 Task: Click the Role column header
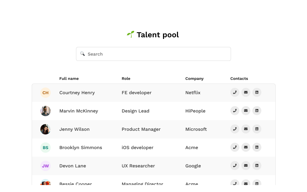[x=126, y=79]
